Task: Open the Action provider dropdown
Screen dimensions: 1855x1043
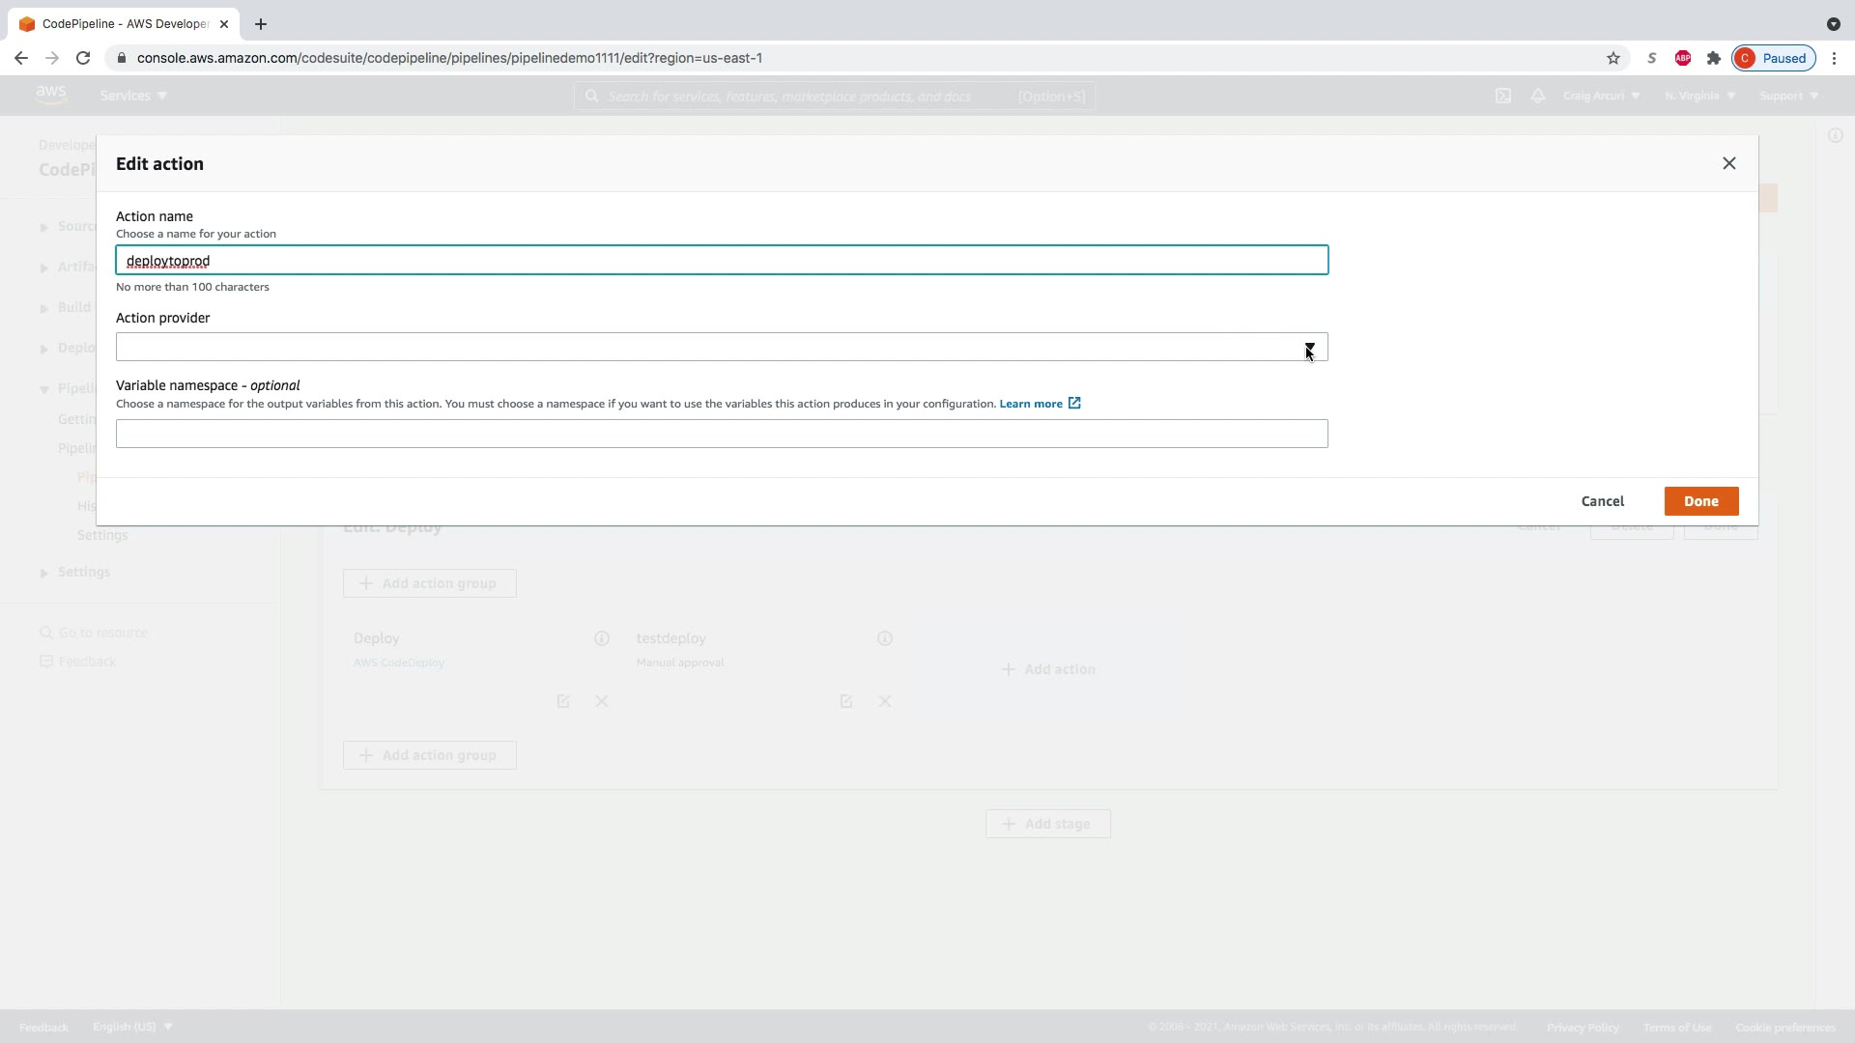Action: pyautogui.click(x=721, y=347)
